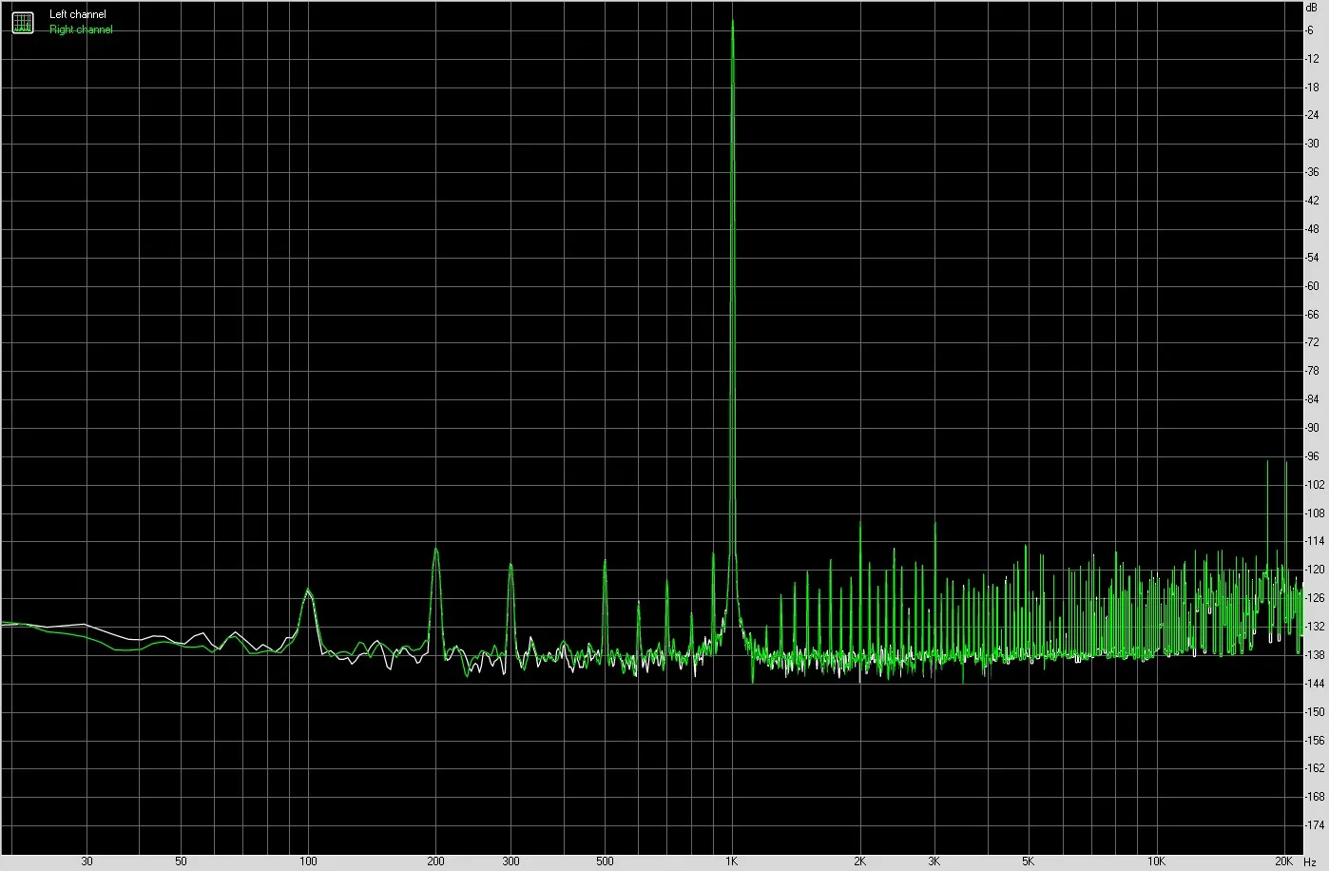The image size is (1329, 871).
Task: Select the green "Right channel" legend label
Action: 81,29
